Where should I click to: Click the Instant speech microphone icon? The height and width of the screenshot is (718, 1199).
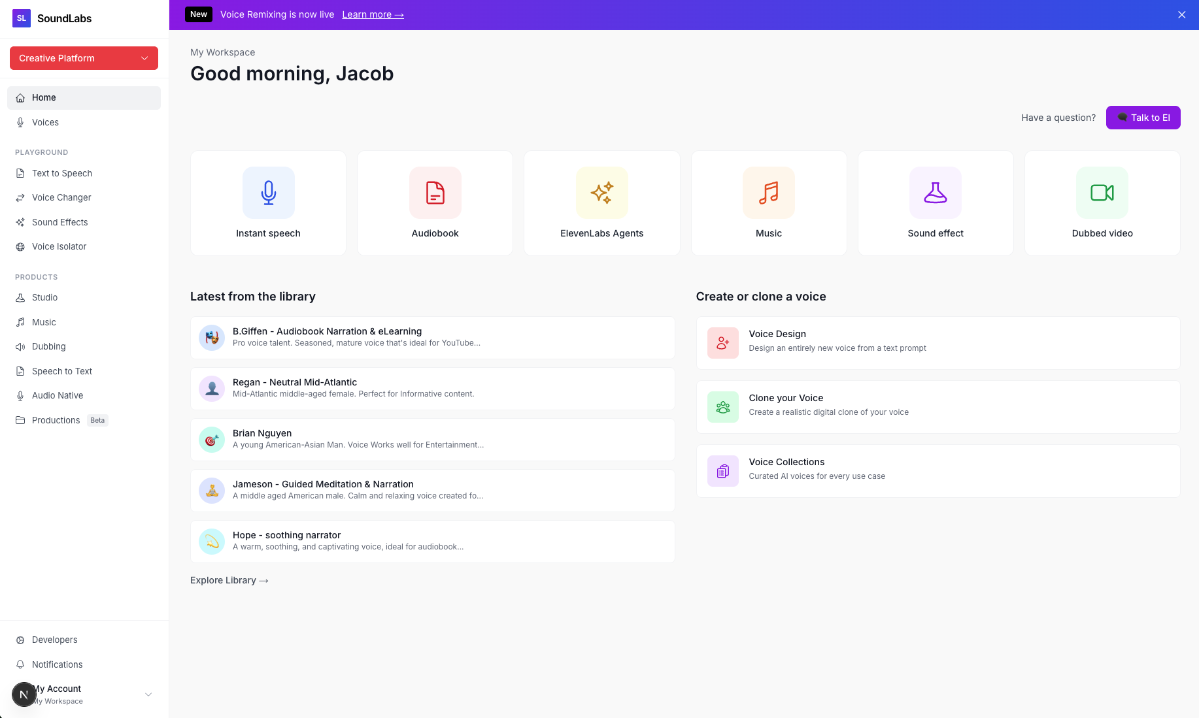pyautogui.click(x=268, y=193)
